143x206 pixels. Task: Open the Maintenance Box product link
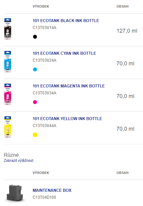52,190
